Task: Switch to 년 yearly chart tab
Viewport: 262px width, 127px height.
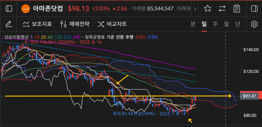Action: (x=238, y=24)
